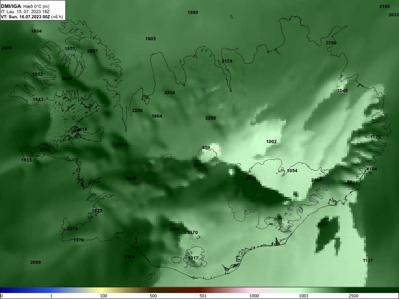Viewport: 399px width, 299px height.
Task: Select the 2485 map label
Action: pos(316,180)
